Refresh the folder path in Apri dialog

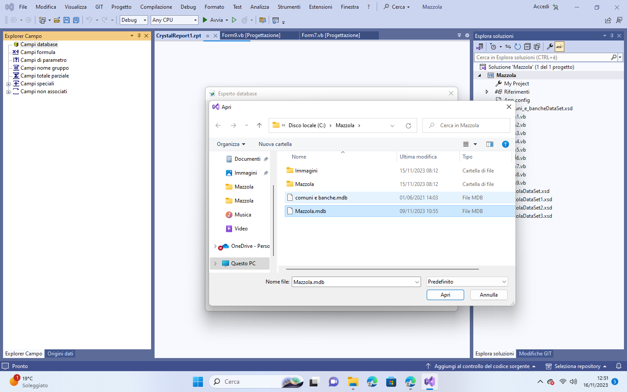[x=408, y=125]
